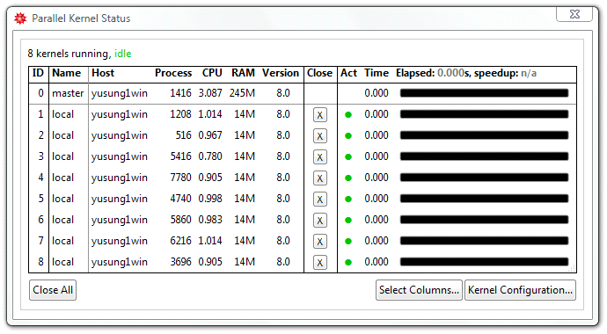Close kernel 5 using the X icon
The image size is (607, 334).
point(319,200)
